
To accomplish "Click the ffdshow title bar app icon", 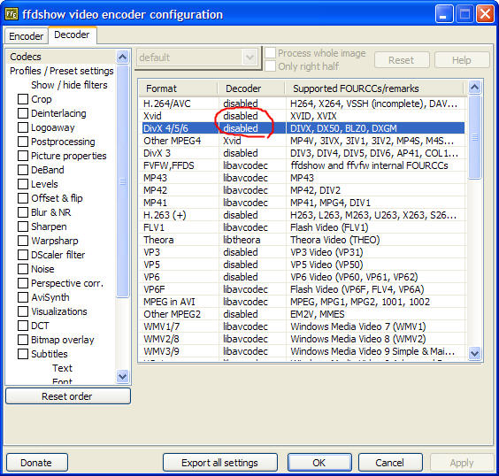I will (12, 14).
